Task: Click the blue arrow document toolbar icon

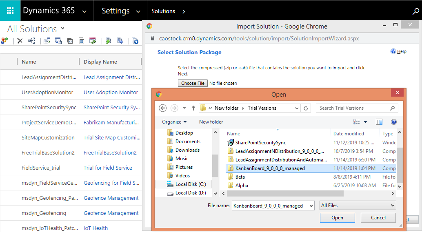Action: tap(120, 41)
